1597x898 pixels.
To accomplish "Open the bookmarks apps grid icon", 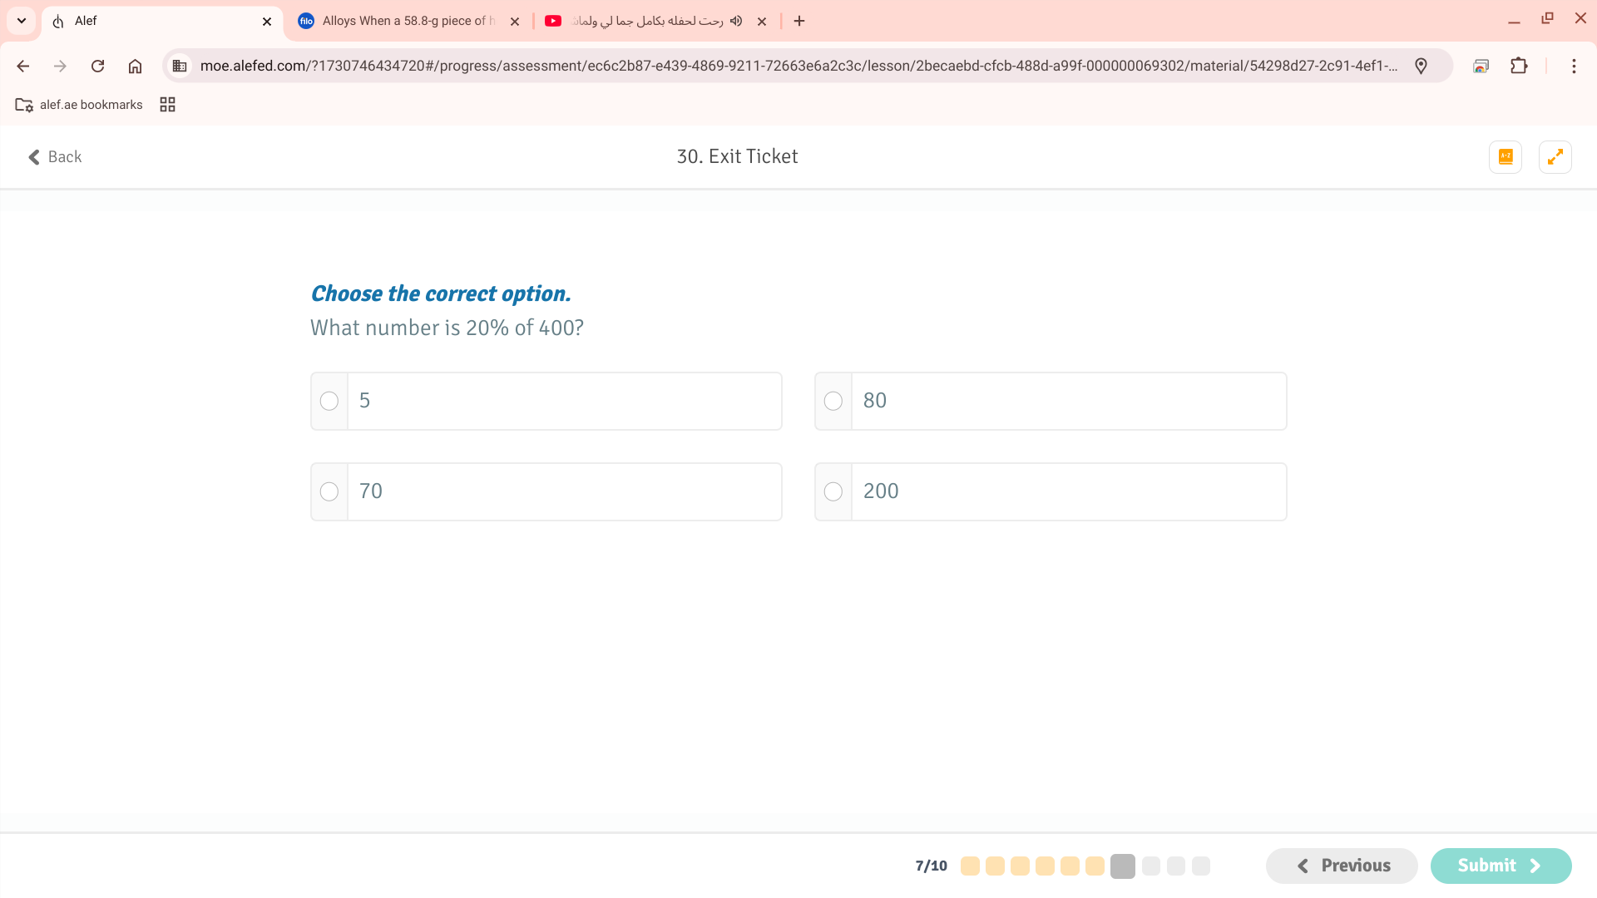I will click(167, 104).
